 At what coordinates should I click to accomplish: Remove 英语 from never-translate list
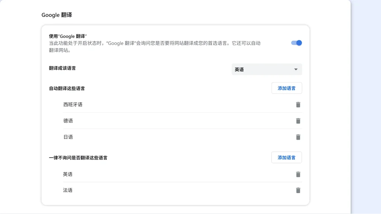click(298, 174)
